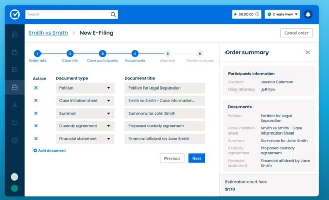Screen dimensions: 329x200
Task: Edit Summons for John Smith title field
Action: click(164, 113)
